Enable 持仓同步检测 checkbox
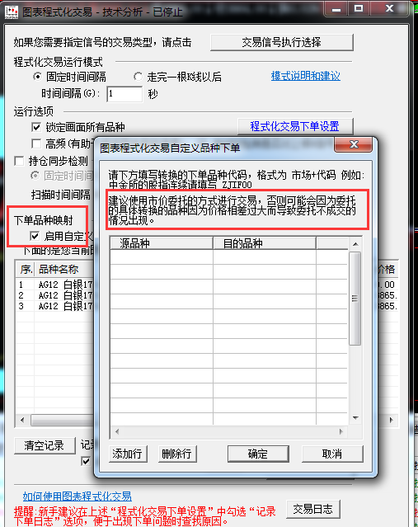Image resolution: width=418 pixels, height=527 pixels. pos(19,161)
